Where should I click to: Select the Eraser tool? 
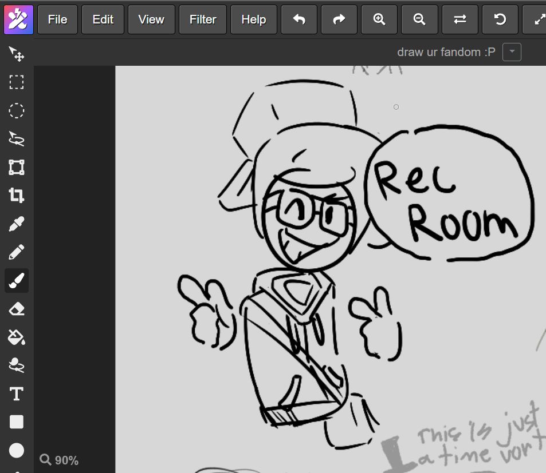coord(17,309)
